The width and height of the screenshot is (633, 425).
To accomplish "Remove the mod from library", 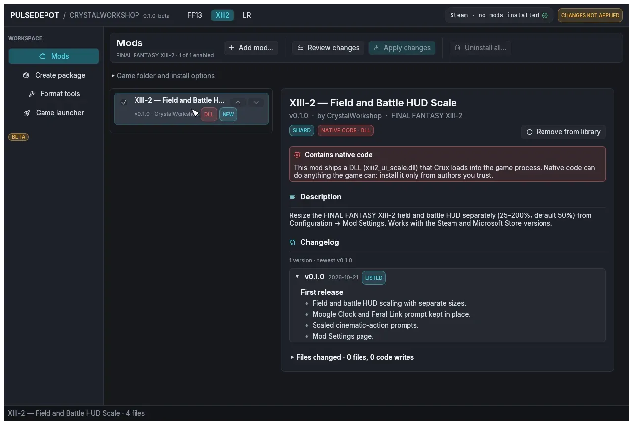I will pos(563,132).
